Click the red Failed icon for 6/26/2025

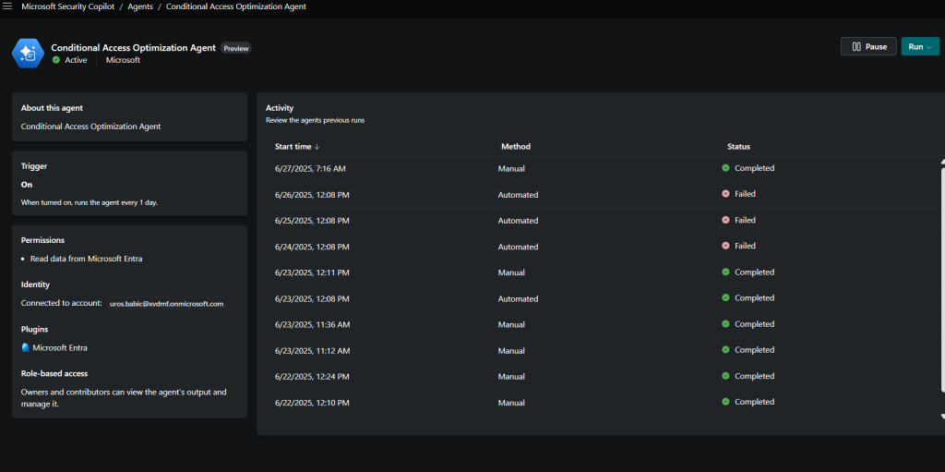coord(725,194)
